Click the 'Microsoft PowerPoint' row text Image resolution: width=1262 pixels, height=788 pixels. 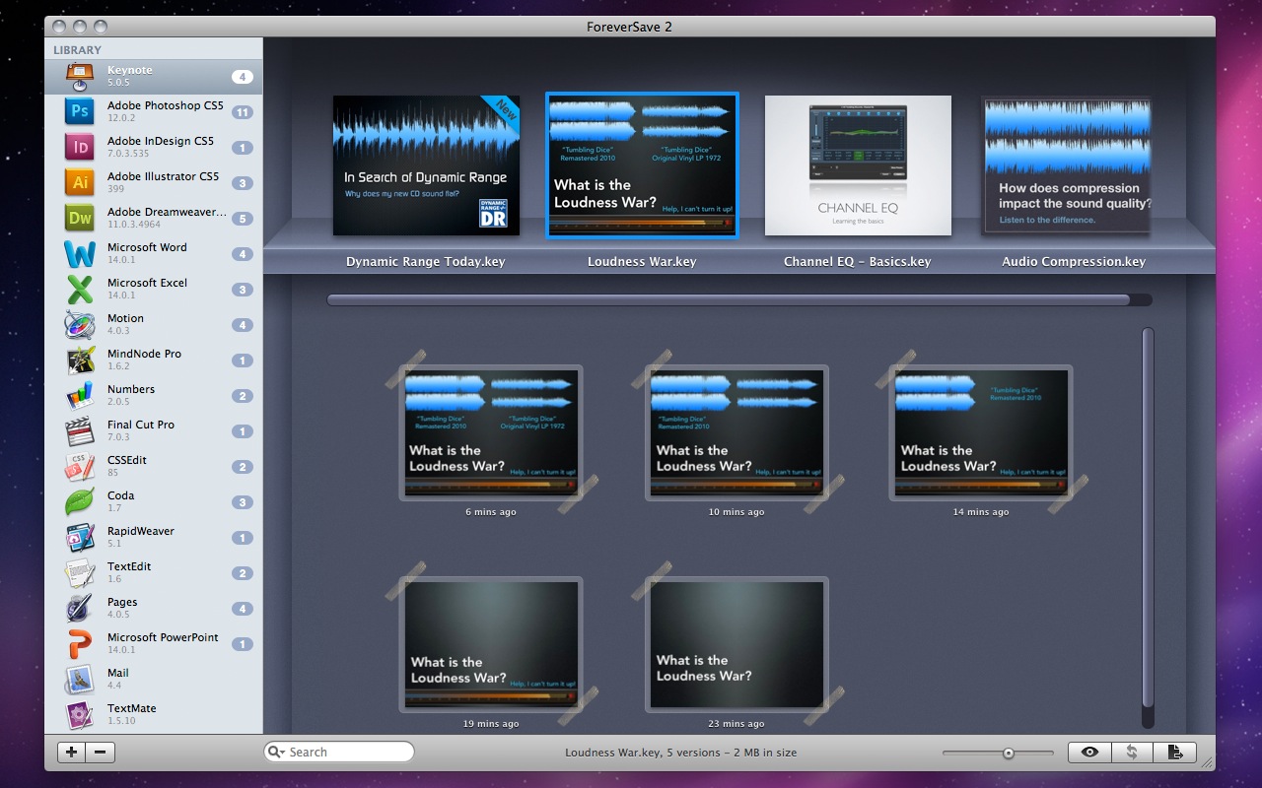pyautogui.click(x=163, y=637)
